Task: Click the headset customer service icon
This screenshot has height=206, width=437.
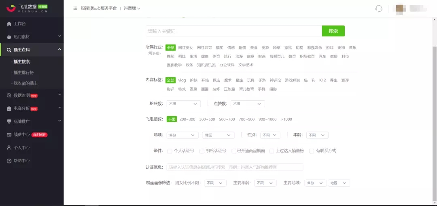Action: pyautogui.click(x=379, y=8)
